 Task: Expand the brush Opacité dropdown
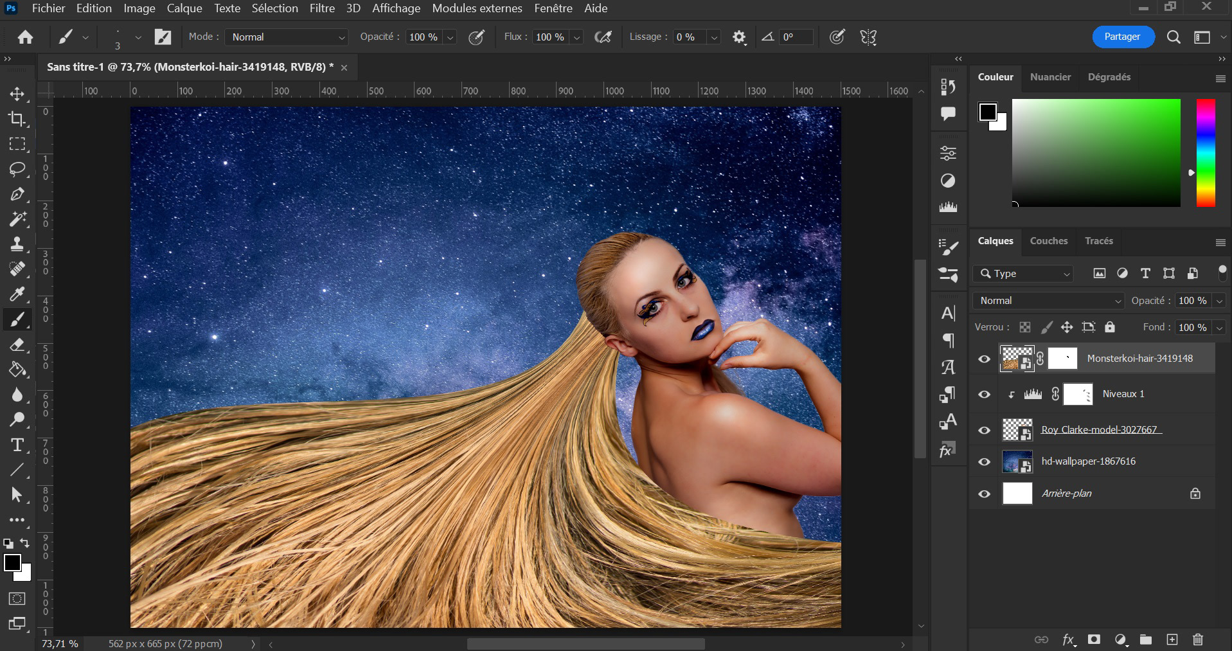(x=451, y=37)
